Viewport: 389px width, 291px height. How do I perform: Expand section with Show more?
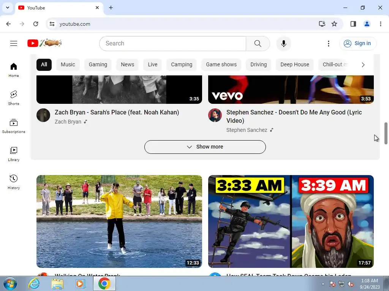(205, 147)
